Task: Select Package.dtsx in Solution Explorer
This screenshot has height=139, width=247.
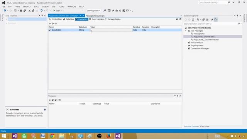Action: coord(199,34)
